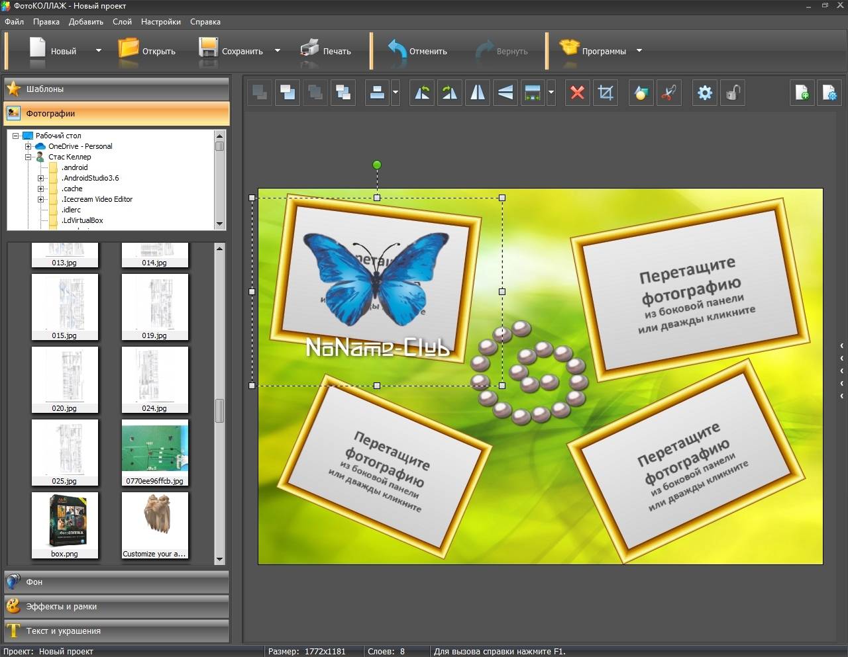Click the green rotation handle above the butterfly

(x=377, y=165)
